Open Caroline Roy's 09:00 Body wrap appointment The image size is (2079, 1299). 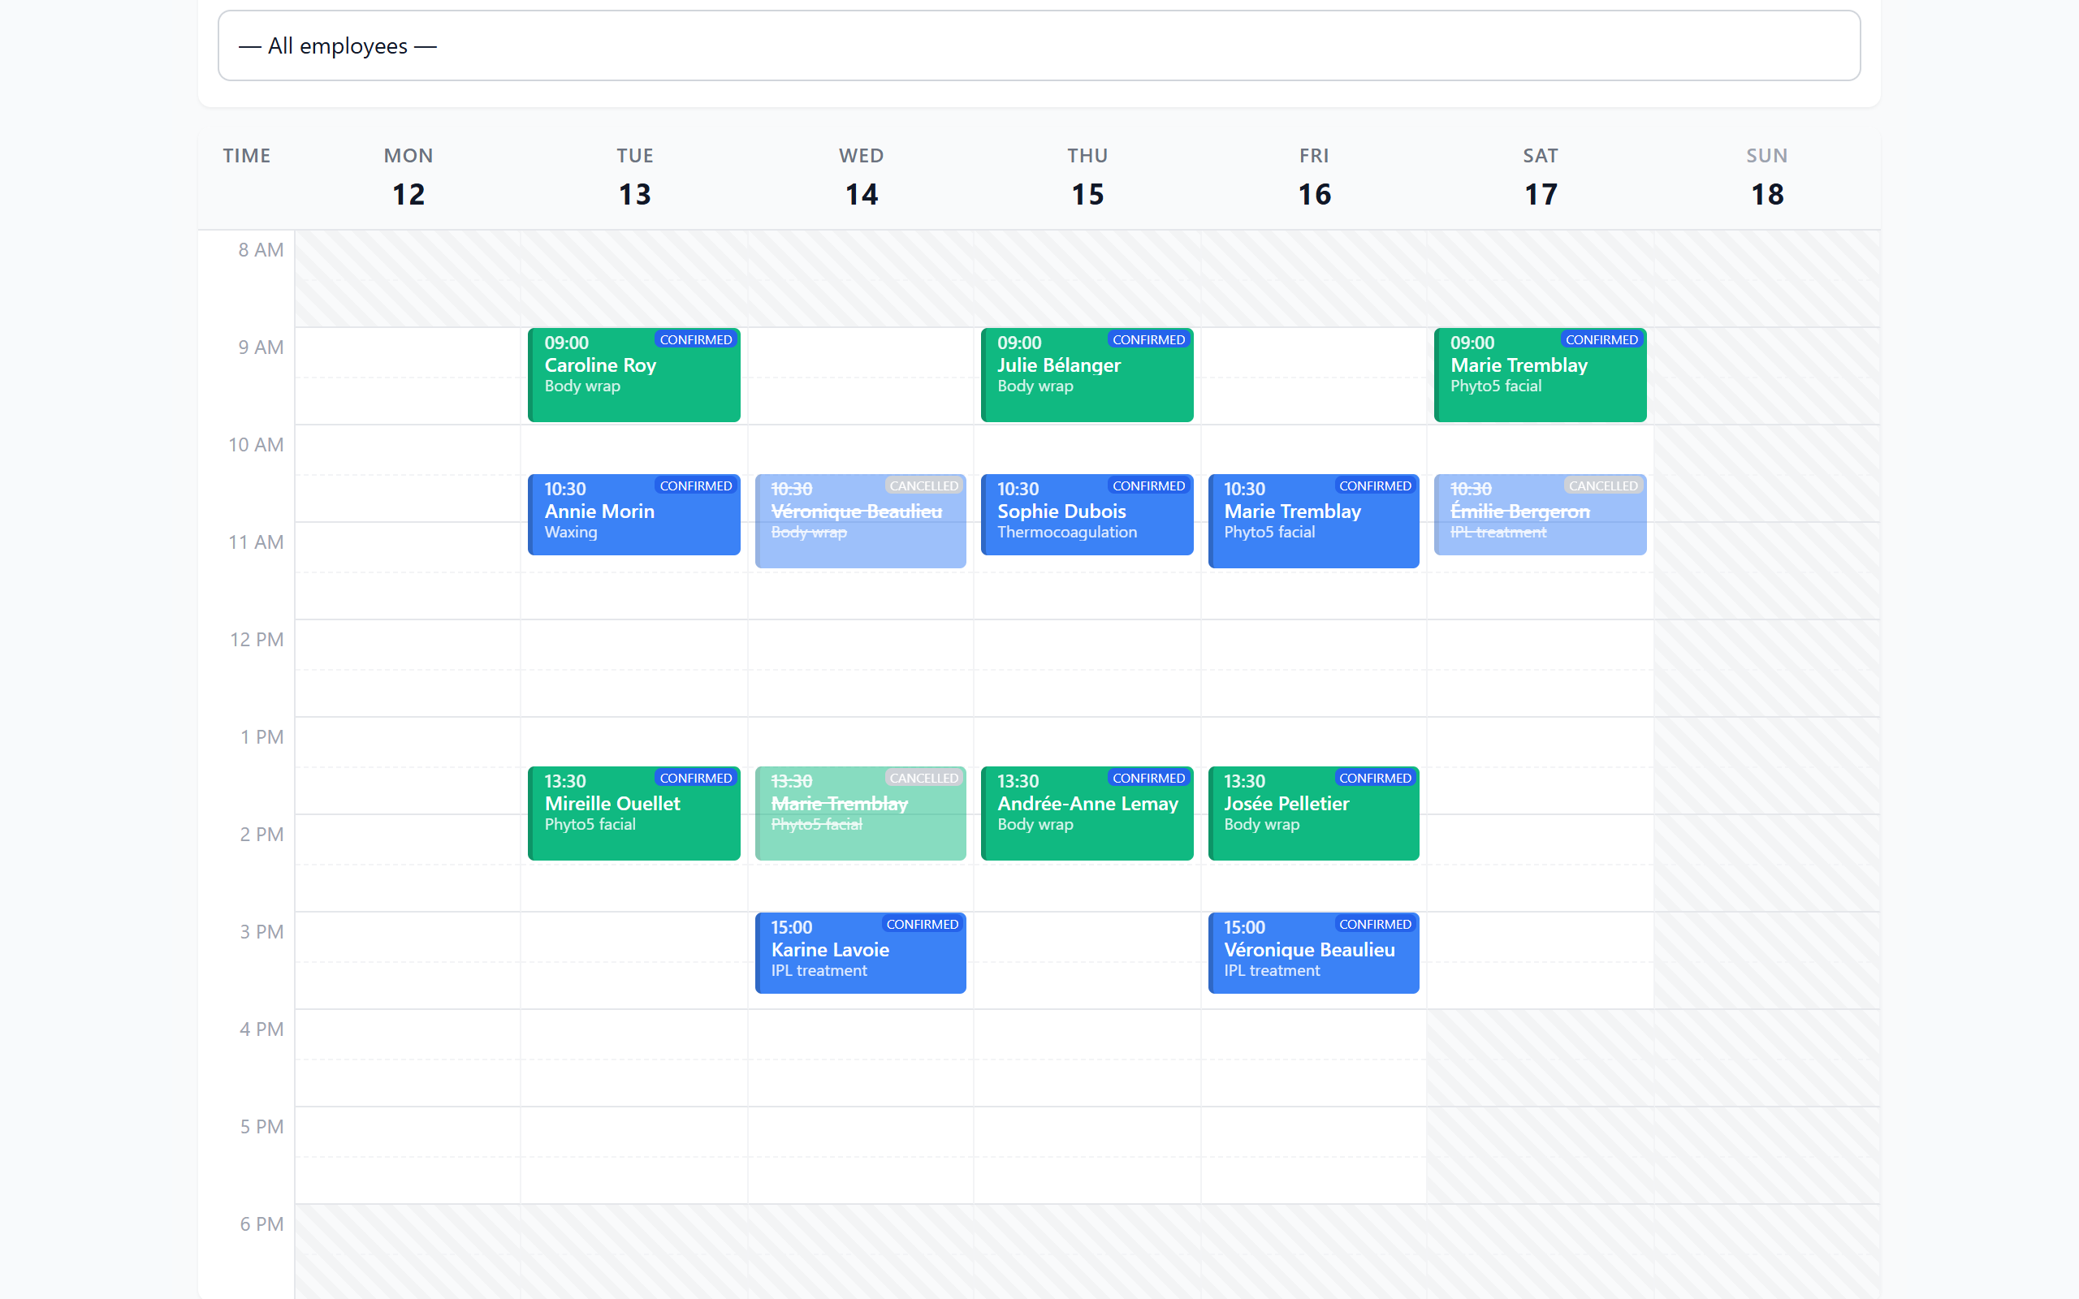pyautogui.click(x=634, y=374)
